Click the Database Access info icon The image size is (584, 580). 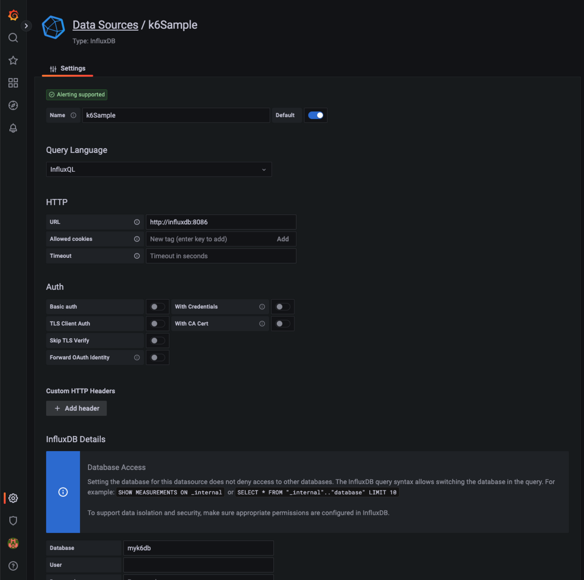pyautogui.click(x=63, y=492)
